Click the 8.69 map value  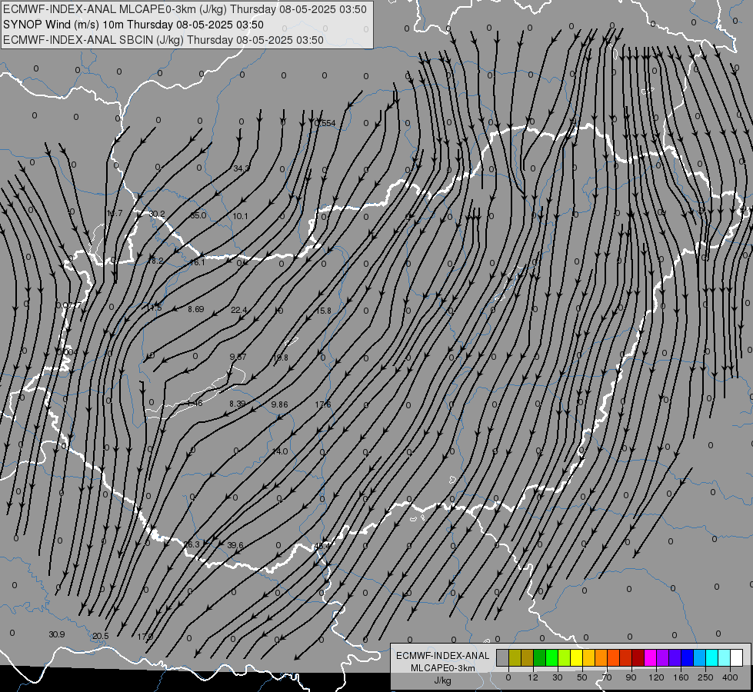pos(196,309)
